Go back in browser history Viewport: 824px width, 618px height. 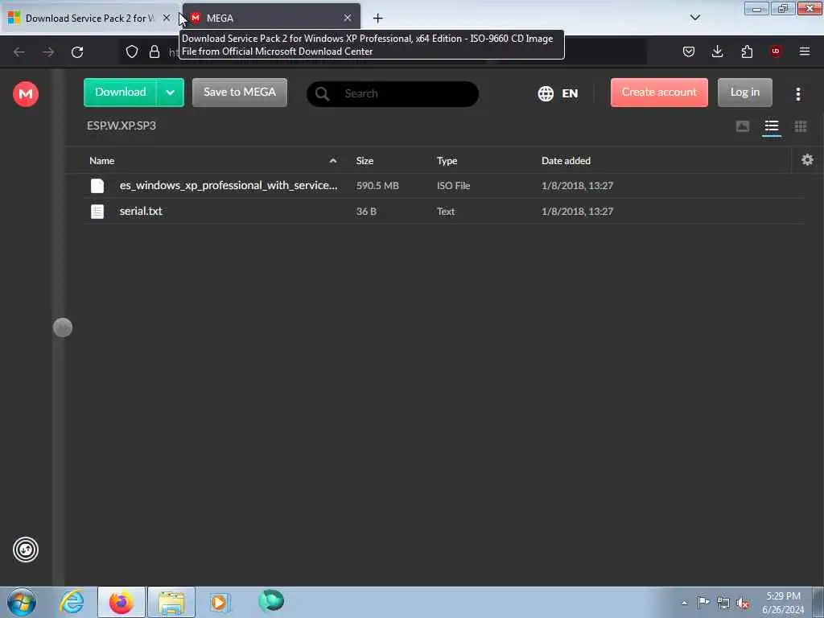[19, 52]
